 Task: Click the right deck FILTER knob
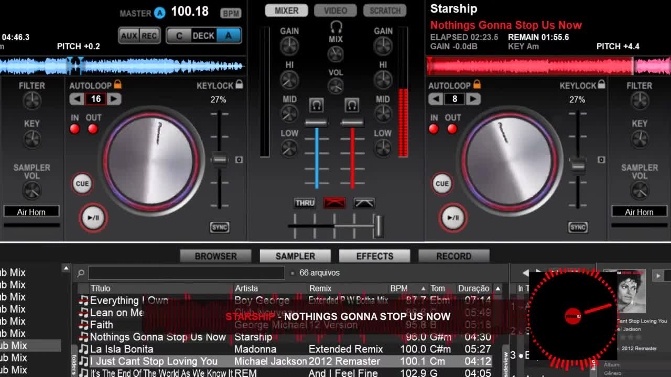[x=640, y=101]
